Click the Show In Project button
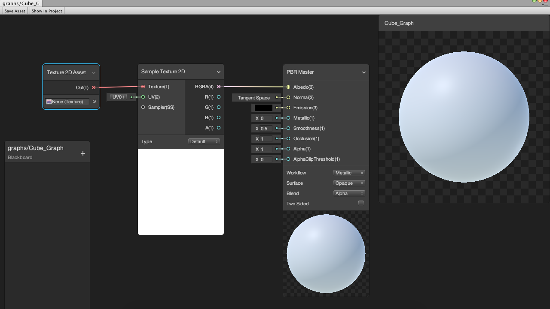Screen dimensions: 550x309 [47, 11]
